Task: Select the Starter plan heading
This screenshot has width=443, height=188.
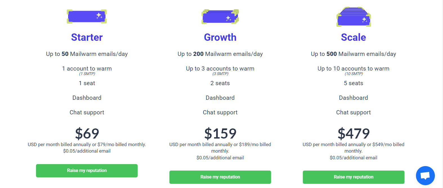Action: [x=87, y=37]
